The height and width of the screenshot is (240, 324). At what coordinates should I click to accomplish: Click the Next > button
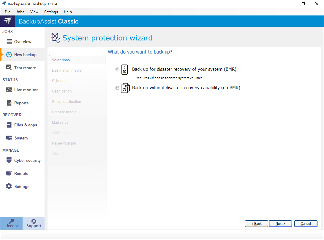(x=280, y=224)
